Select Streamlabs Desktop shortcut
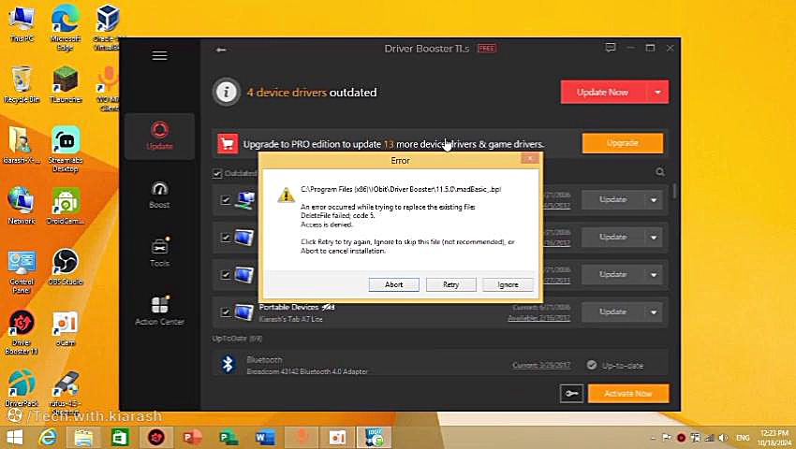 click(66, 149)
